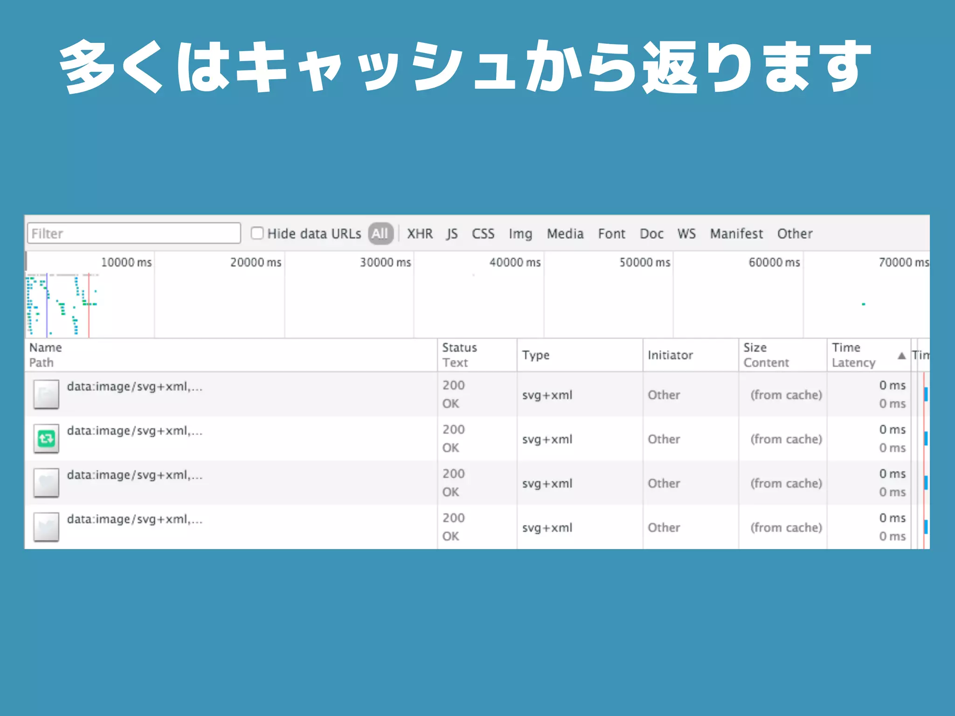The height and width of the screenshot is (716, 955).
Task: Click the green retweet icon thumbnail
Action: (x=46, y=438)
